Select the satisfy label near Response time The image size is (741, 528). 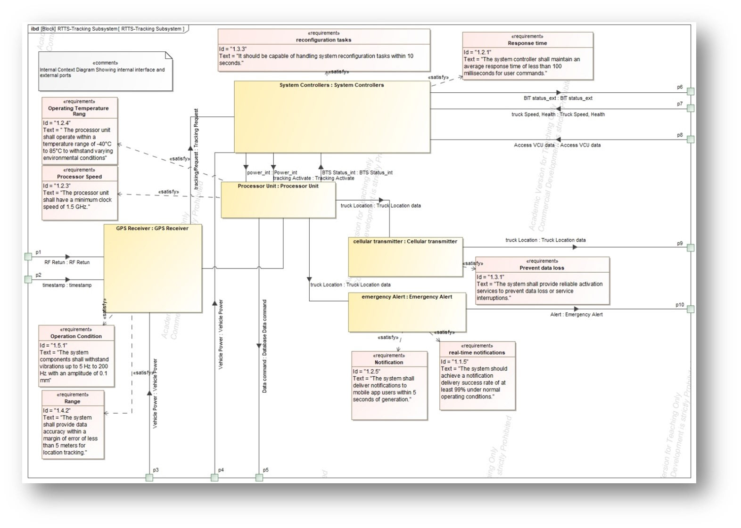438,77
